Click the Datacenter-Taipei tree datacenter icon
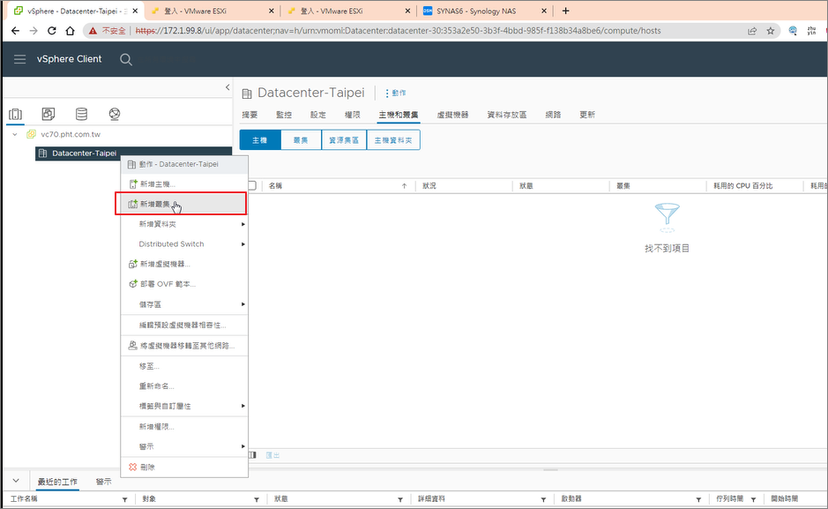828x509 pixels. point(43,153)
